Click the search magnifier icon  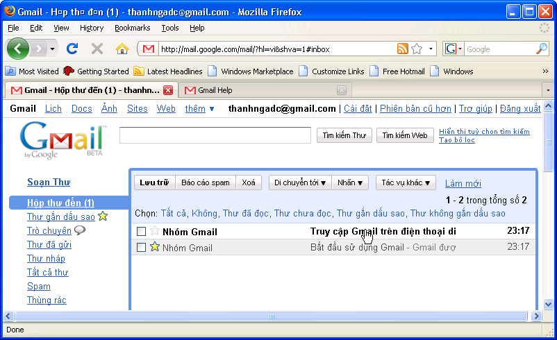click(x=541, y=49)
